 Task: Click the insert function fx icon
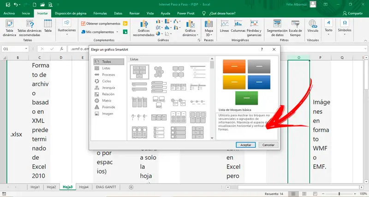coord(61,49)
